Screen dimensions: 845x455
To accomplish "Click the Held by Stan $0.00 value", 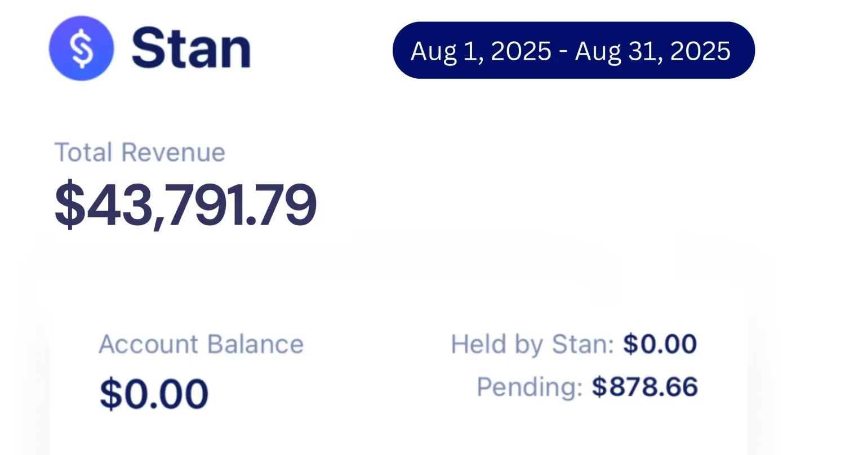I will [x=660, y=344].
